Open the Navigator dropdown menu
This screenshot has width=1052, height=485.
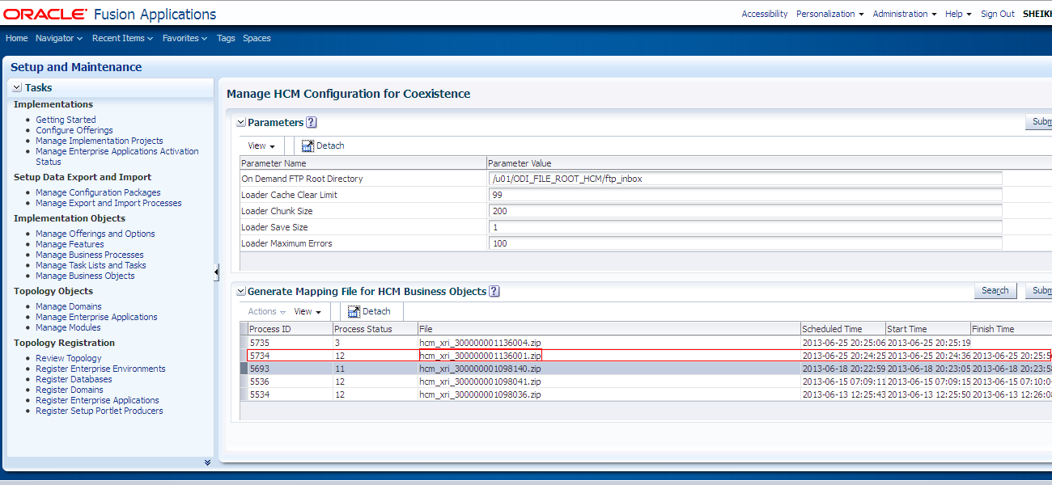(59, 38)
